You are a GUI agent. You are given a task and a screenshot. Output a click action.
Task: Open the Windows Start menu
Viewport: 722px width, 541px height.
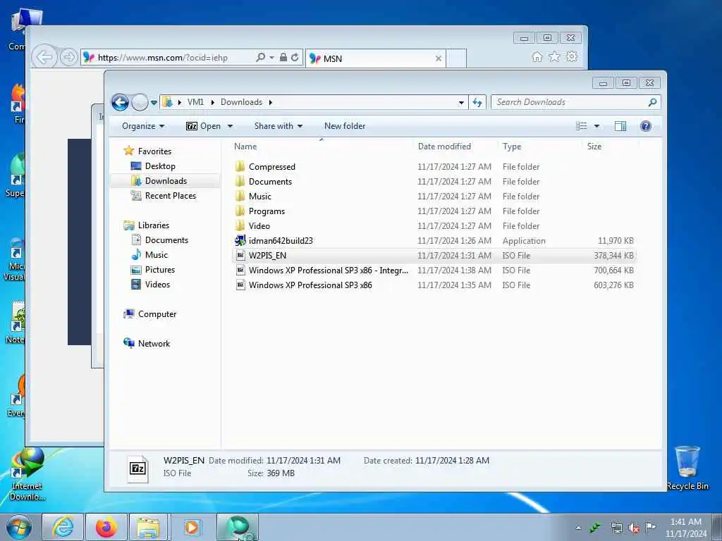click(19, 527)
